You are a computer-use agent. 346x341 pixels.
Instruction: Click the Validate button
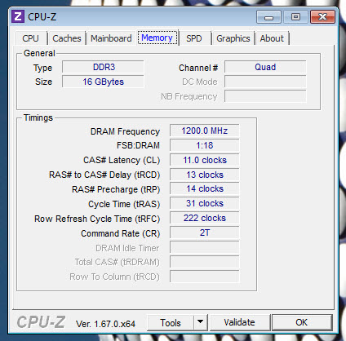(240, 322)
